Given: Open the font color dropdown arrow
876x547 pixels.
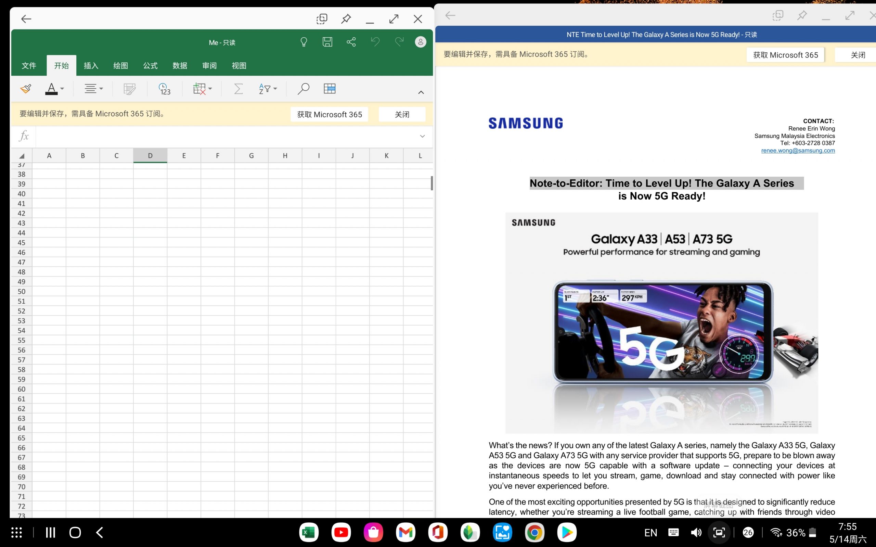Looking at the screenshot, I should (x=62, y=89).
